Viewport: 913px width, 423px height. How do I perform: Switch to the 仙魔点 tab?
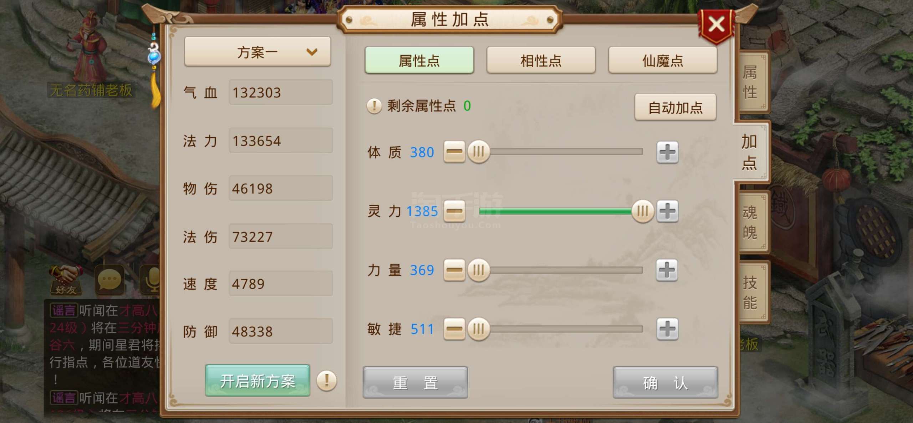(x=663, y=60)
